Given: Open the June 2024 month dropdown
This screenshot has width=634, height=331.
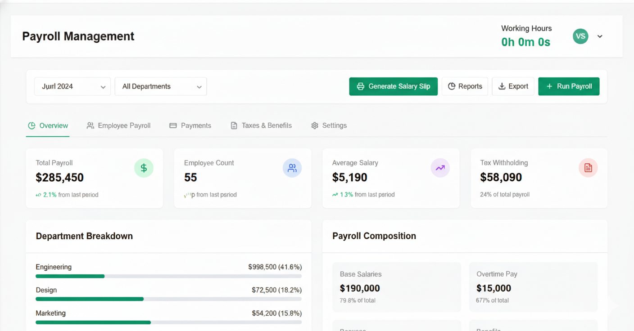Looking at the screenshot, I should click(72, 86).
